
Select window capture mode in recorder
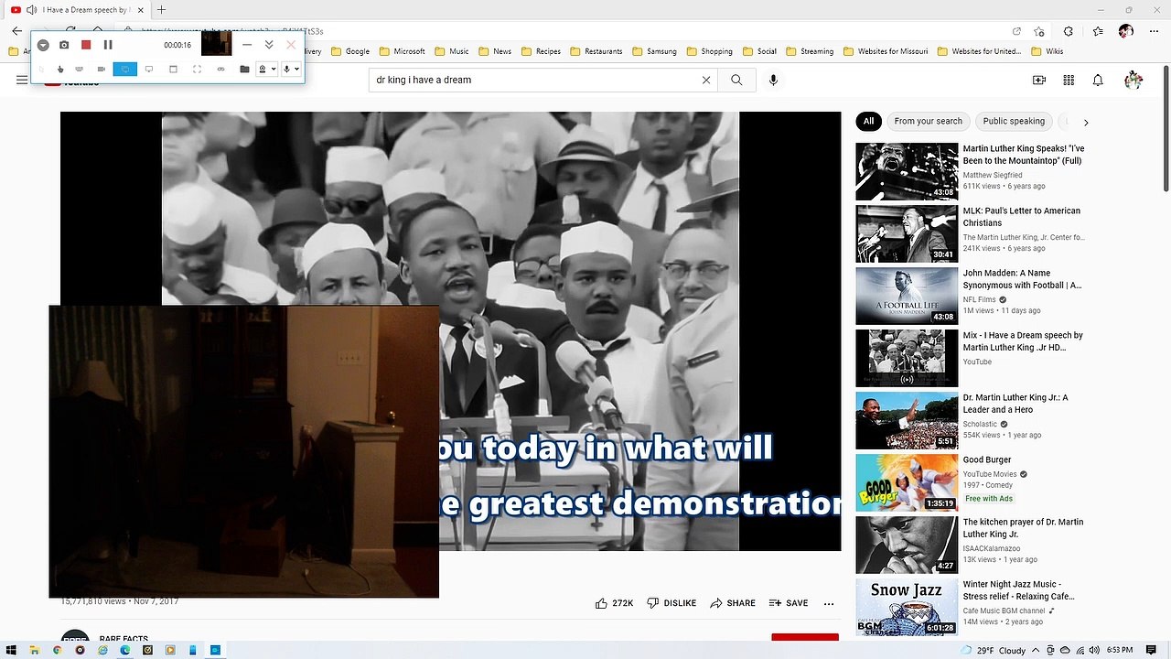(x=173, y=69)
